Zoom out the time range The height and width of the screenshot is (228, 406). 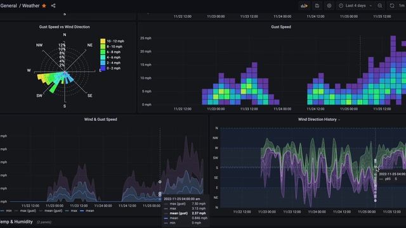(x=380, y=6)
